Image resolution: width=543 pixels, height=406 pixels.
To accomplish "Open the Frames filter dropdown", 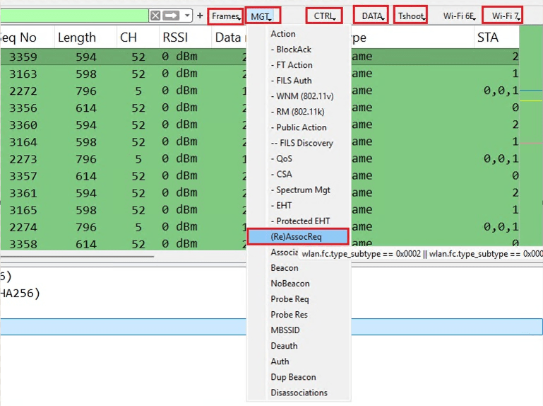I will (226, 16).
